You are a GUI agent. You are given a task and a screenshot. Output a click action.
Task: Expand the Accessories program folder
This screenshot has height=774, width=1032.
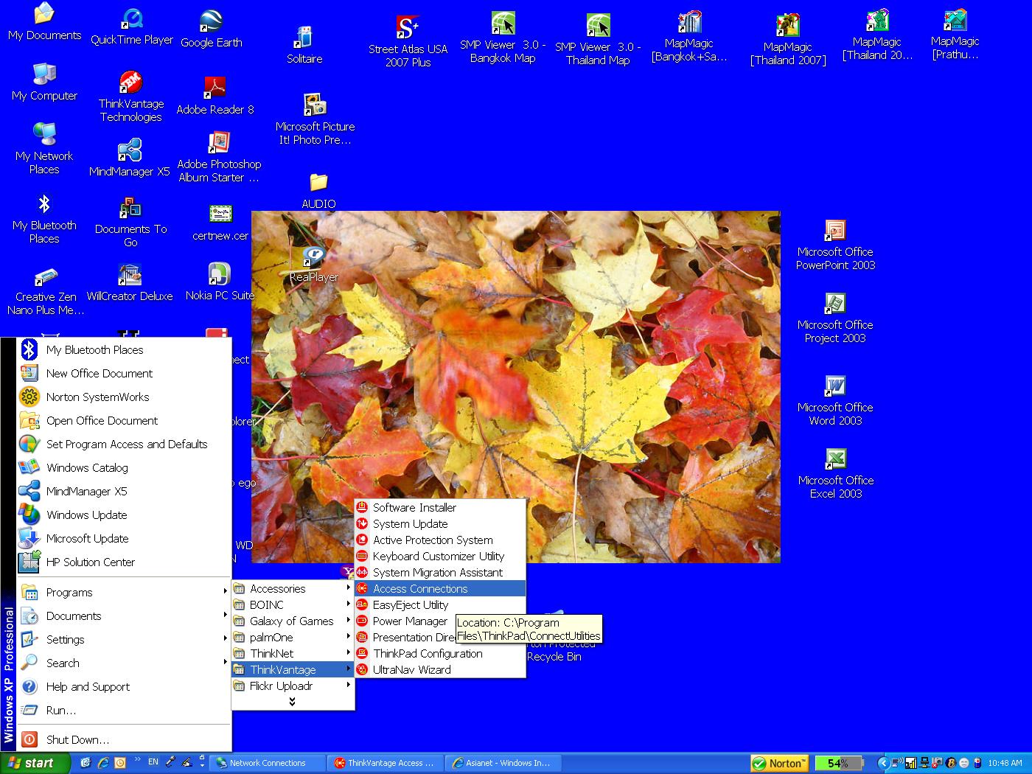point(293,588)
